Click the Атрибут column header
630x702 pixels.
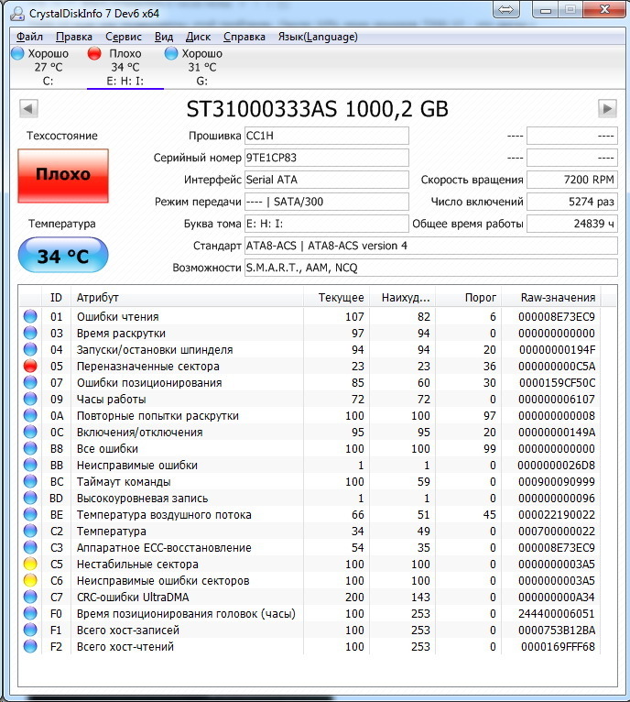187,297
